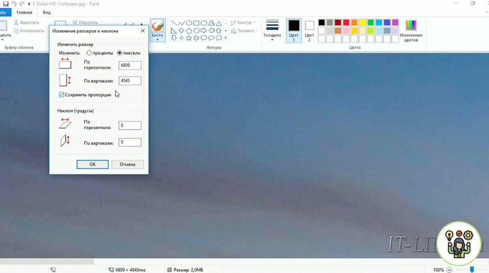The height and width of the screenshot is (273, 489).
Task: Pick the Six-point star shape
Action: tap(196, 38)
